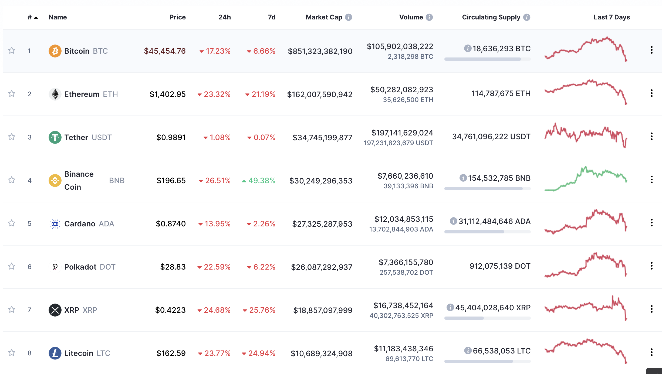
Task: Sort the table by 24h column header
Action: [x=224, y=17]
